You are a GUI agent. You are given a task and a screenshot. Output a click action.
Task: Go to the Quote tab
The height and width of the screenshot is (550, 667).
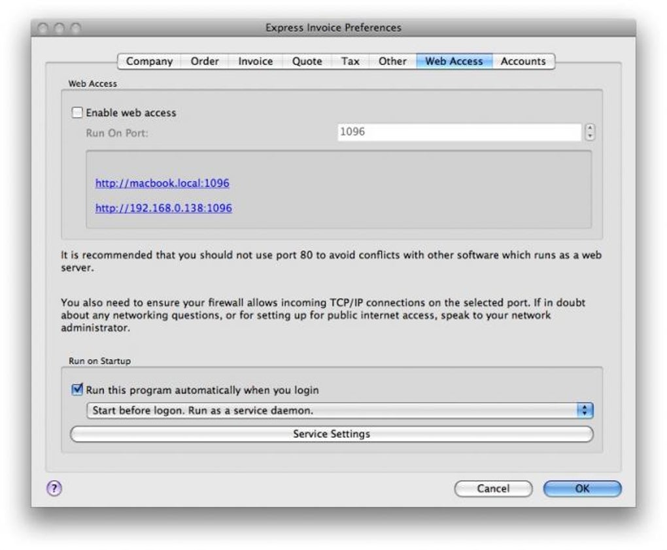[x=307, y=61]
